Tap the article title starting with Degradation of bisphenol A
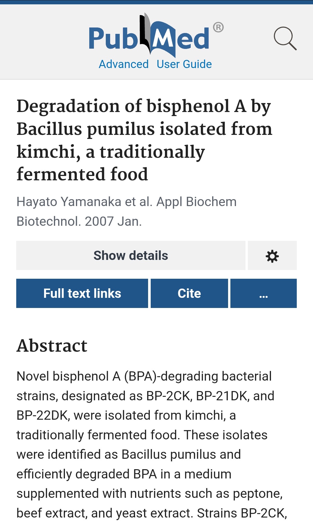 (x=144, y=140)
